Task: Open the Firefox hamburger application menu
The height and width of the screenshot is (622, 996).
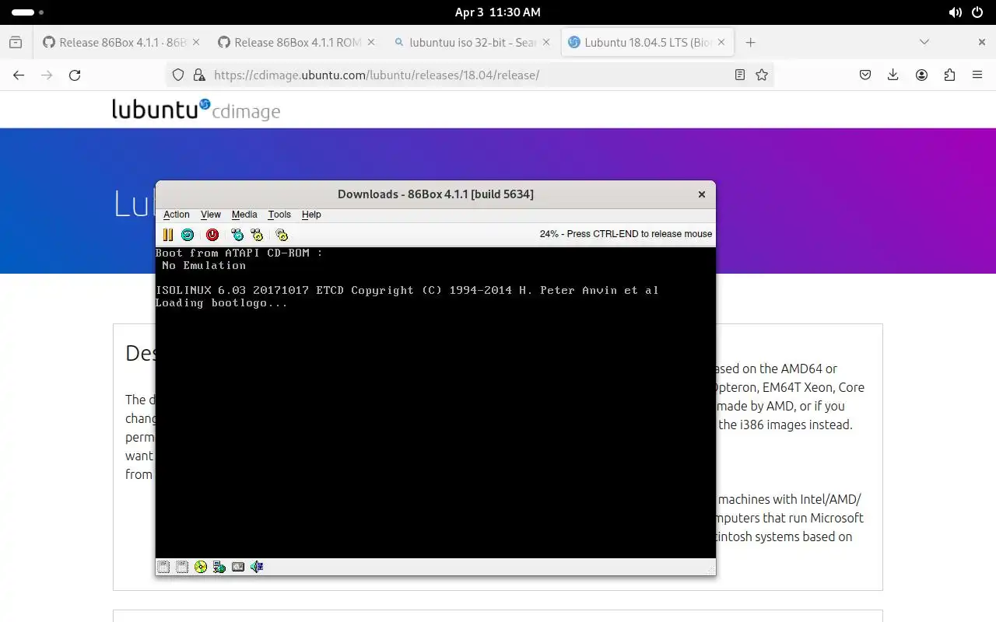Action: [977, 75]
